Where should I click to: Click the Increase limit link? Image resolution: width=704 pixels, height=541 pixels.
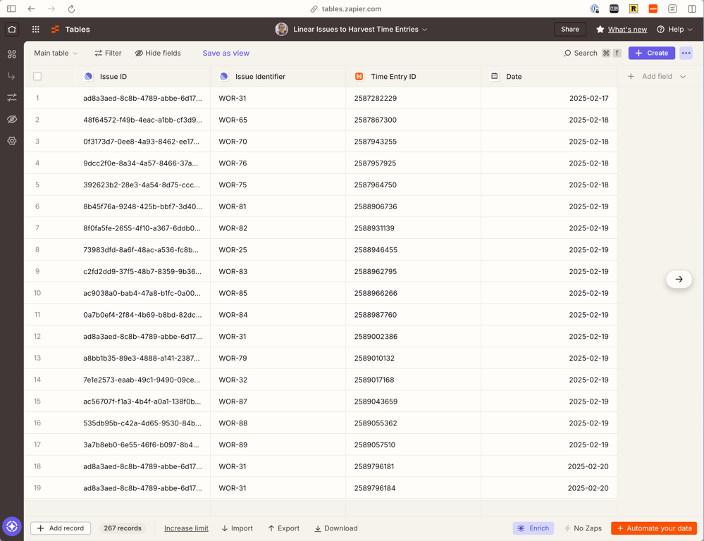pos(186,528)
